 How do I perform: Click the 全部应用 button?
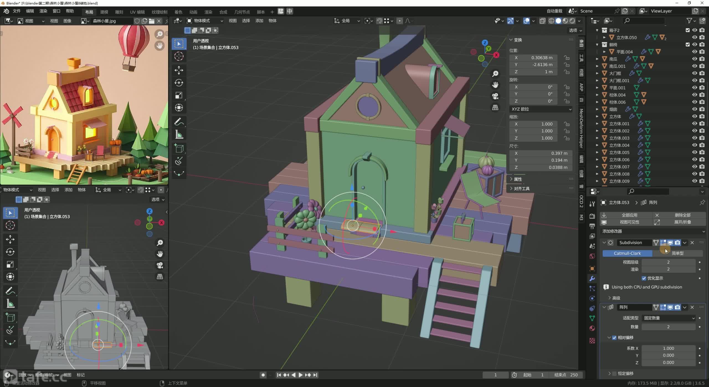[626, 215]
